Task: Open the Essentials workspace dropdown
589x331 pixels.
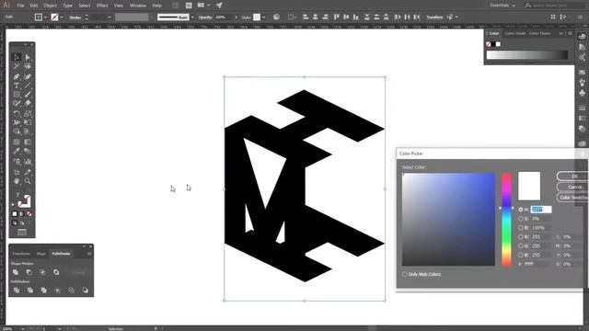Action: coord(502,6)
